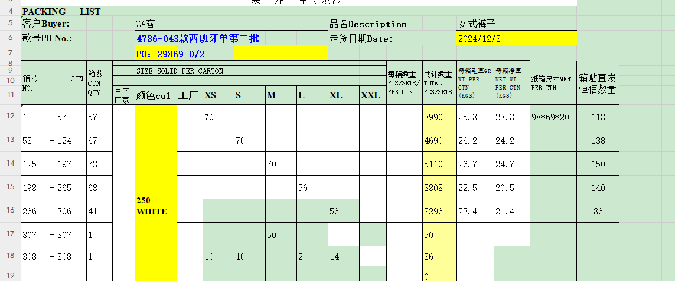Image resolution: width=675 pixels, height=281 pixels.
Task: Click the label quantity cell 150
Action: coord(598,164)
